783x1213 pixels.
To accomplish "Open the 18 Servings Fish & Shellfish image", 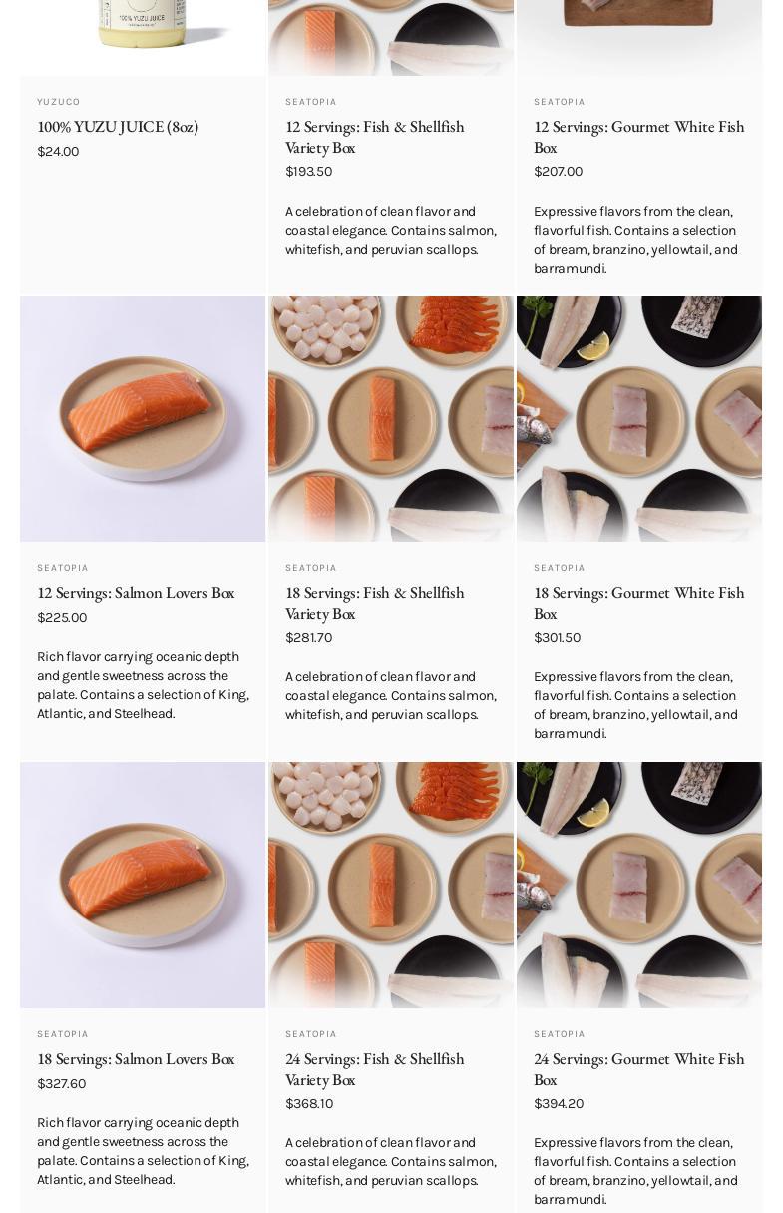I will (x=391, y=418).
